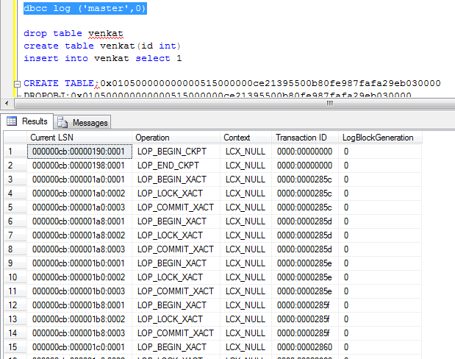The width and height of the screenshot is (455, 359).
Task: Select cell 000000cb:000001b8:0002
Action: [x=79, y=319]
